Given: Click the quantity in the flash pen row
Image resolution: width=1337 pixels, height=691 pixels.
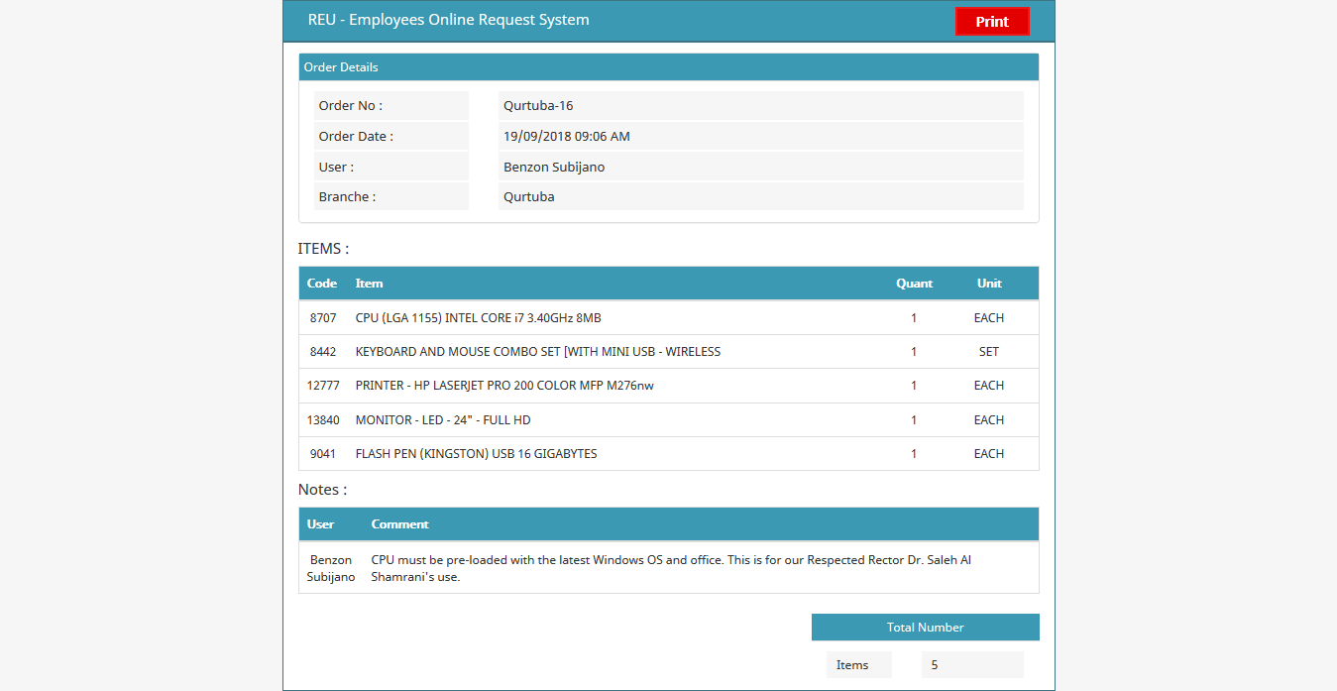Looking at the screenshot, I should pyautogui.click(x=914, y=454).
